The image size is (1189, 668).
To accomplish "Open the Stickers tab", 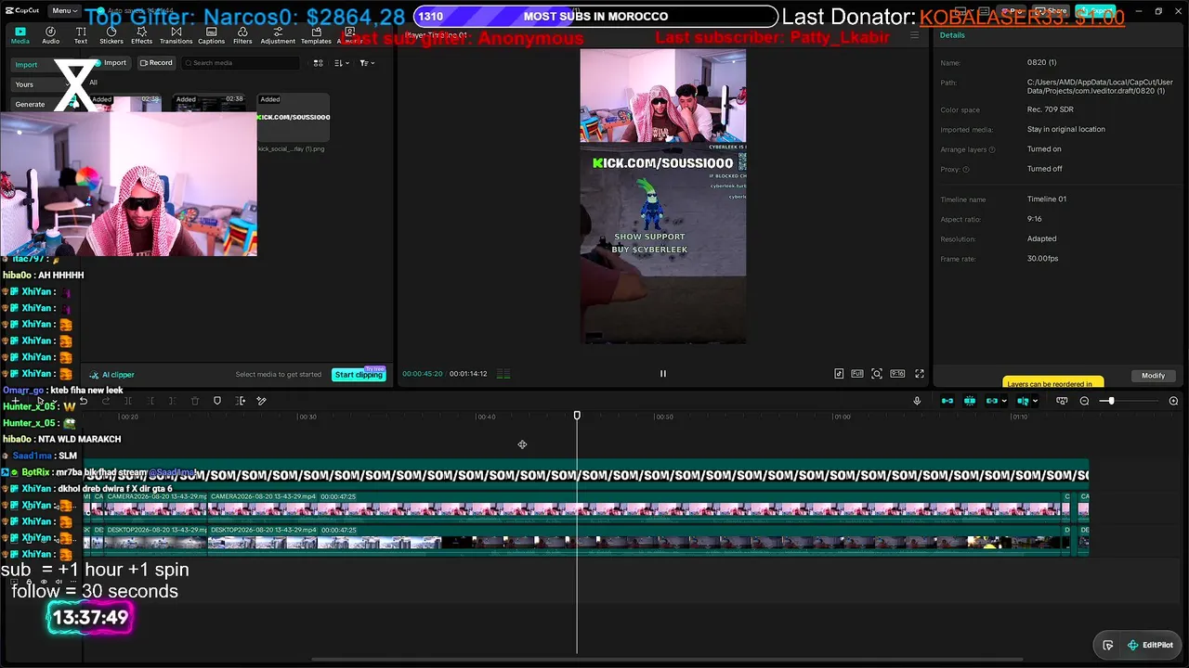I will (x=111, y=35).
